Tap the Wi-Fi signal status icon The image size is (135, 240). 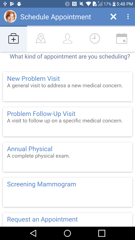coord(88,4)
